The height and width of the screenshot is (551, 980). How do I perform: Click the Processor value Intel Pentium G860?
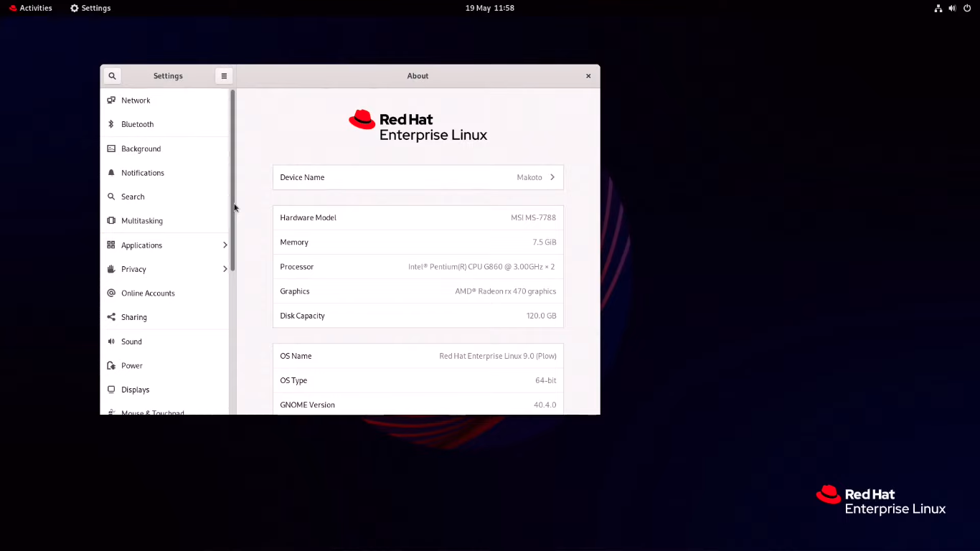coord(481,267)
